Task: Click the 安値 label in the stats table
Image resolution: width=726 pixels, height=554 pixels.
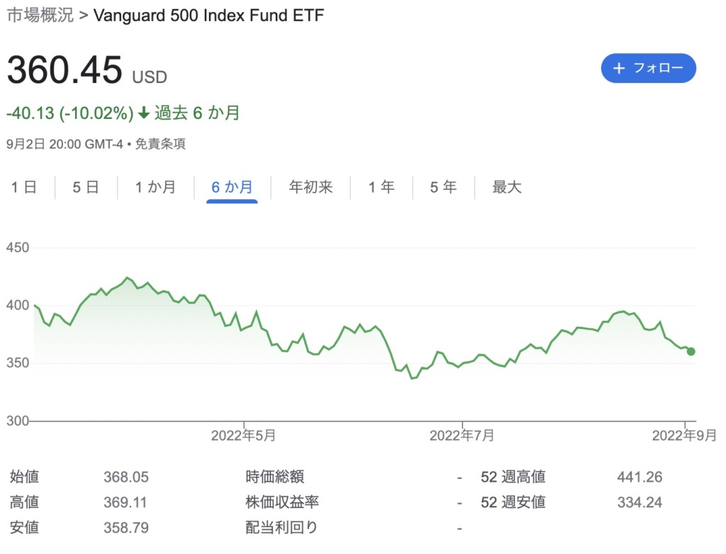Action: point(25,528)
